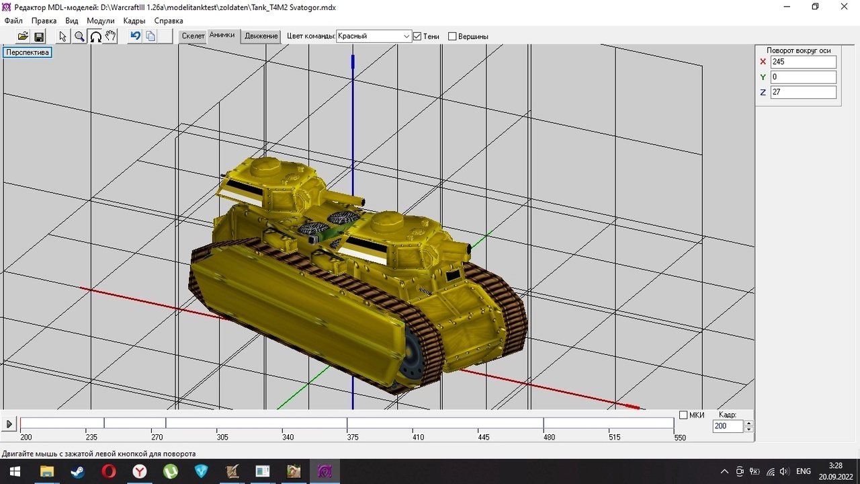Save the model with the floppy disk icon
This screenshot has width=860, height=484.
coord(38,36)
